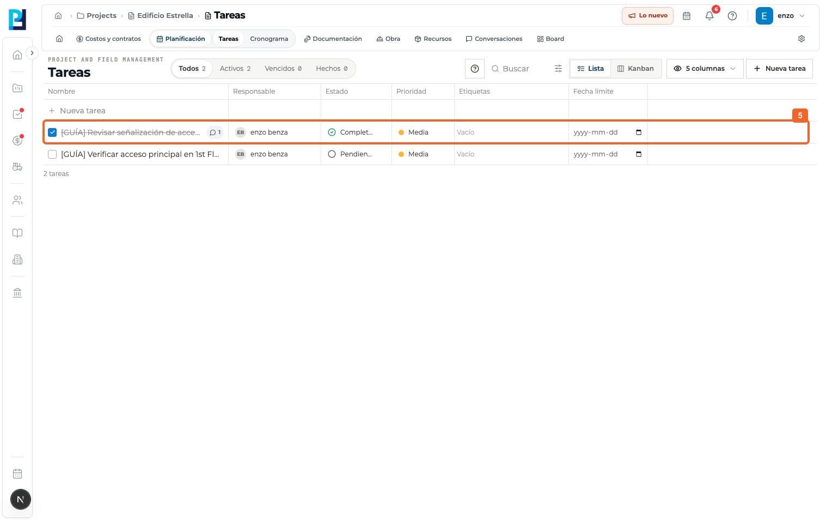Open the help icon beside the bell
The image size is (826, 520).
[732, 16]
